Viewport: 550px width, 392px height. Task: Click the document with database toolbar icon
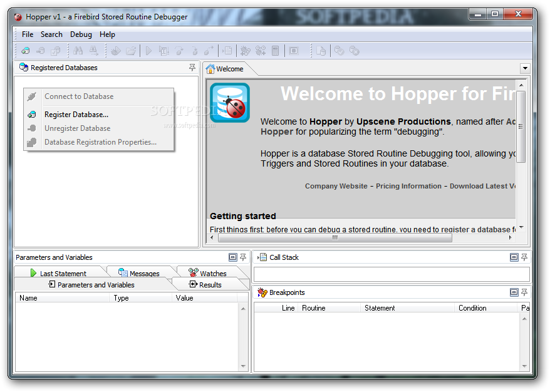[x=321, y=51]
